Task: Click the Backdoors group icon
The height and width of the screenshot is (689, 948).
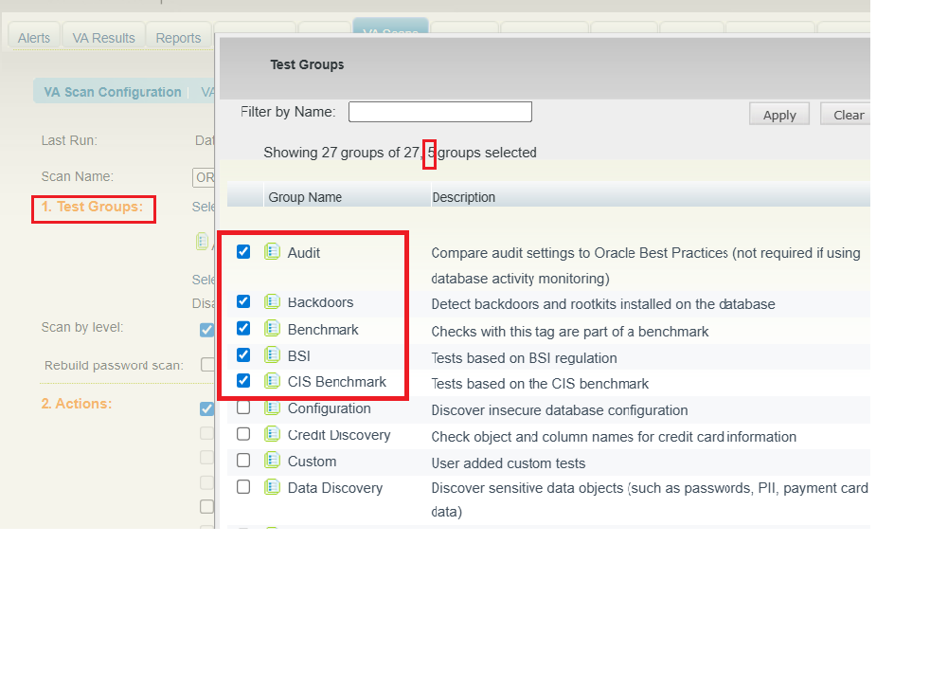Action: coord(272,301)
